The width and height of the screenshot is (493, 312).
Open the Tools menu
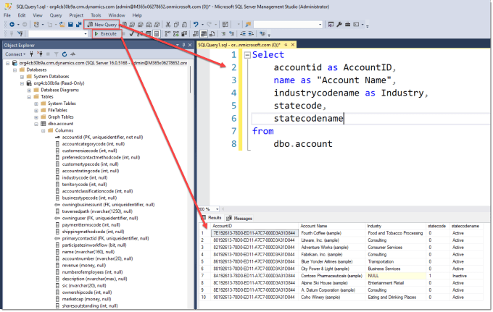coord(96,15)
